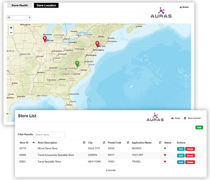Click red status dot for TEST APP row
Image resolution: width=210 pixels, height=180 pixels.
(165, 155)
